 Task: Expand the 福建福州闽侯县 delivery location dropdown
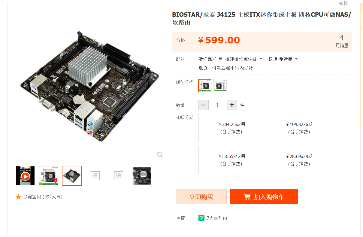coord(244,59)
